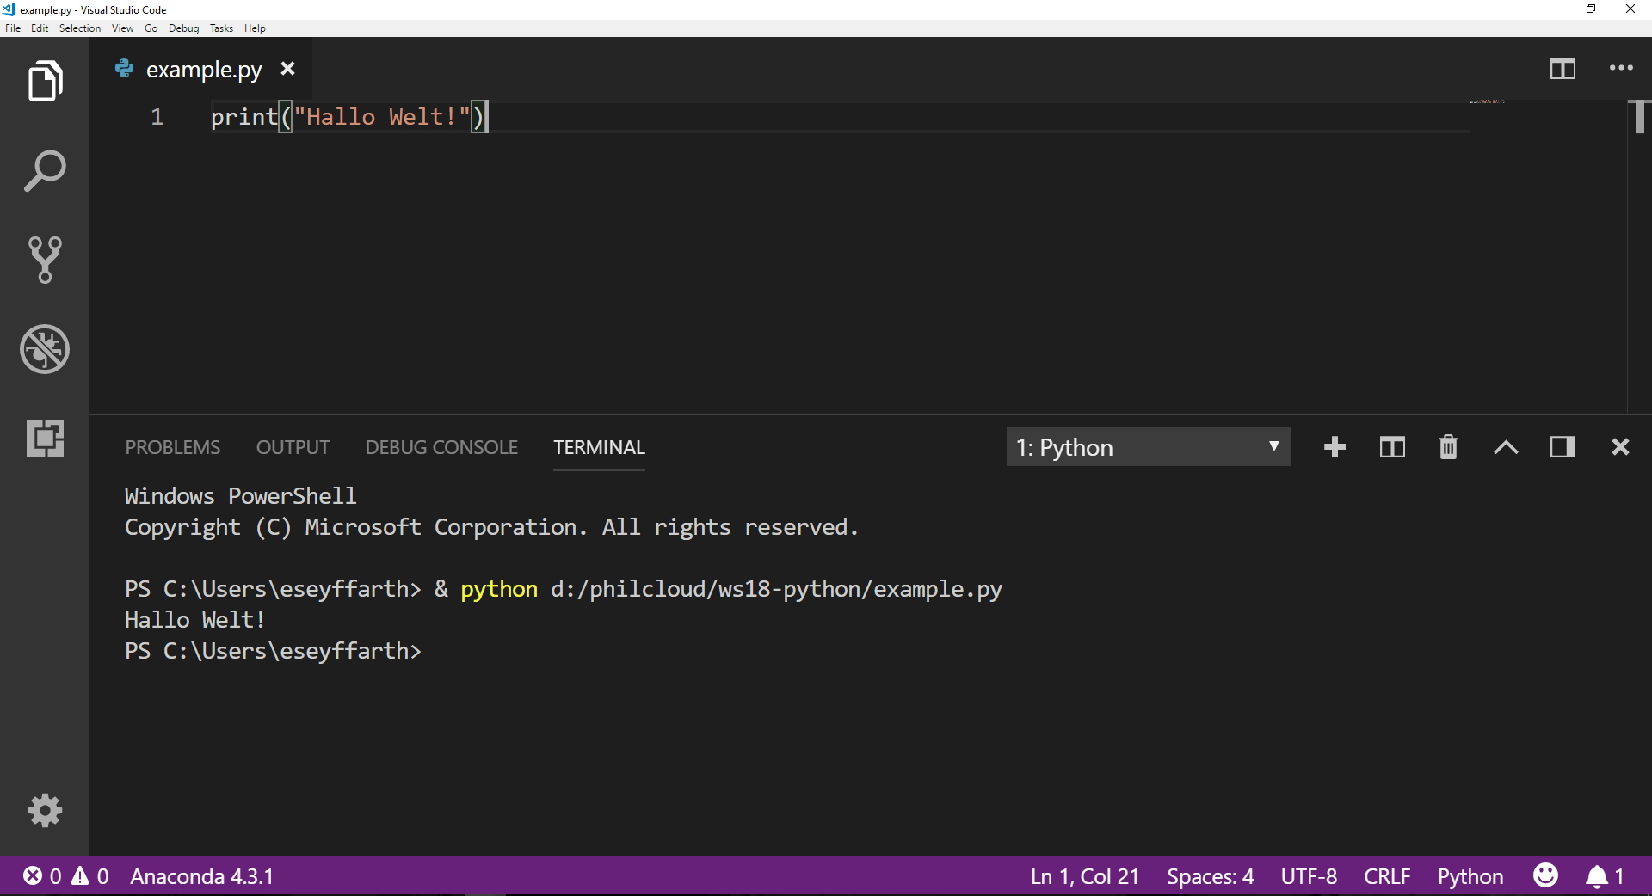Open the Tasks menu
Image resolution: width=1652 pixels, height=896 pixels.
pyautogui.click(x=221, y=28)
